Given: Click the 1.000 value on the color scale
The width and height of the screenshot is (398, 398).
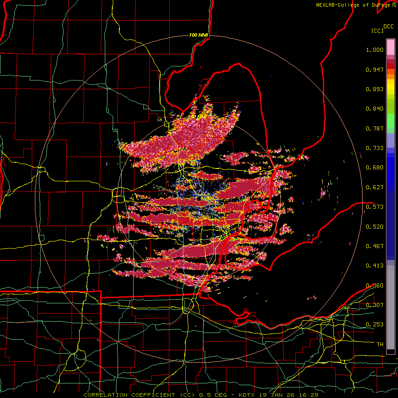Looking at the screenshot, I should 375,50.
